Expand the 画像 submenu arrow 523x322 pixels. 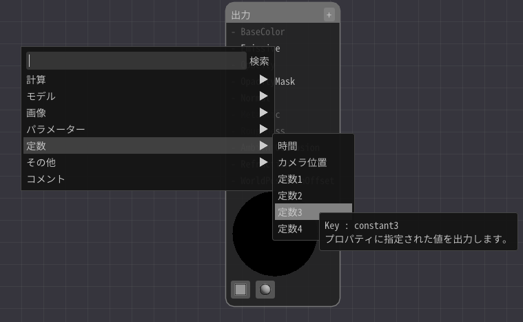click(263, 112)
